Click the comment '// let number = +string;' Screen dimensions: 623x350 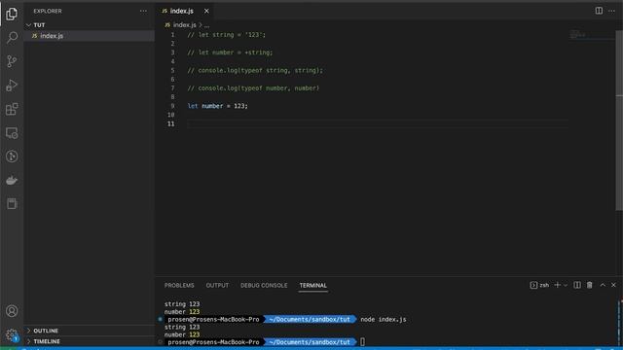pos(230,52)
